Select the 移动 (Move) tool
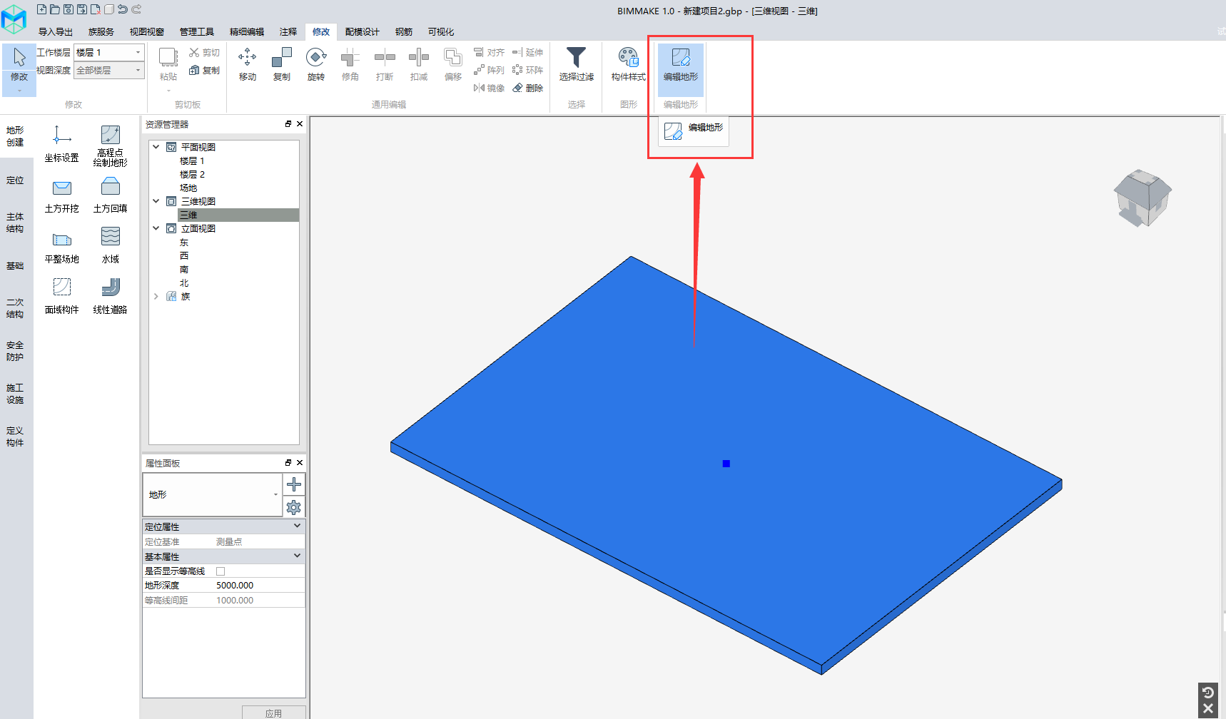Screen dimensions: 1226x719 click(248, 64)
